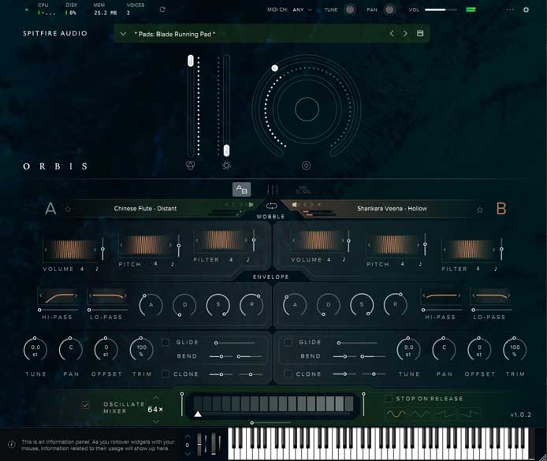547x461 pixels.
Task: Click the TUNE knob in top bar
Action: (x=349, y=9)
